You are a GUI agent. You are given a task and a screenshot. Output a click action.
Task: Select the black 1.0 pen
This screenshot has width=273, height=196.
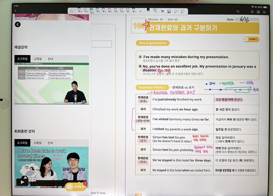(79, 10)
